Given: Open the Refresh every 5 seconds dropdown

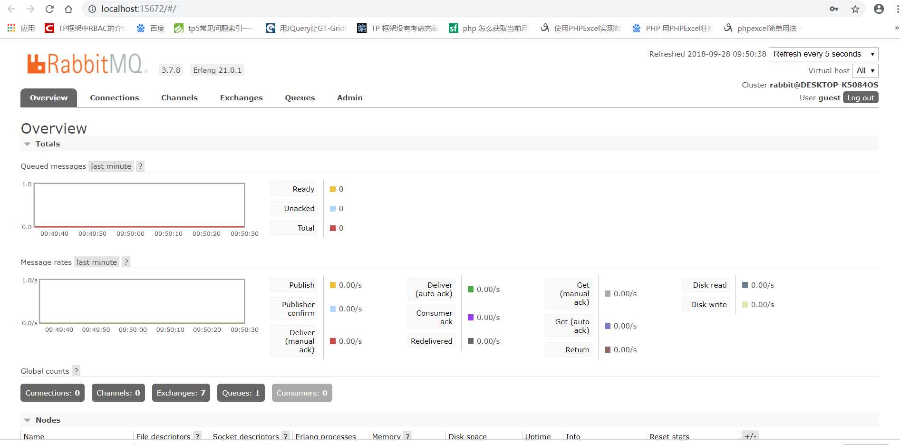Looking at the screenshot, I should click(823, 54).
